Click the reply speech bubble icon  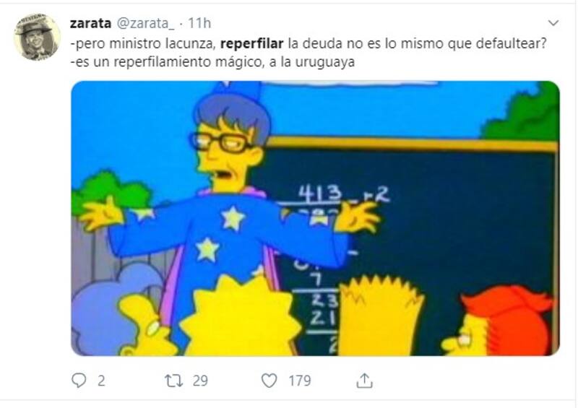coord(79,381)
